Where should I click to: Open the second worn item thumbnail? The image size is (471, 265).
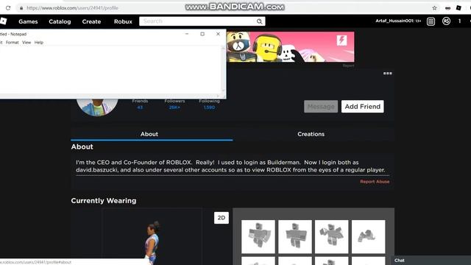coord(295,237)
